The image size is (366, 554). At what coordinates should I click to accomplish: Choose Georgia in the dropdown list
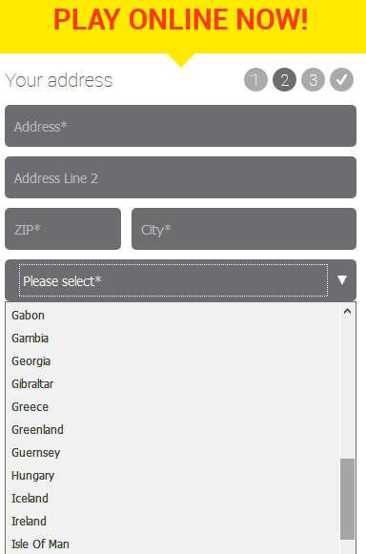coord(173,361)
